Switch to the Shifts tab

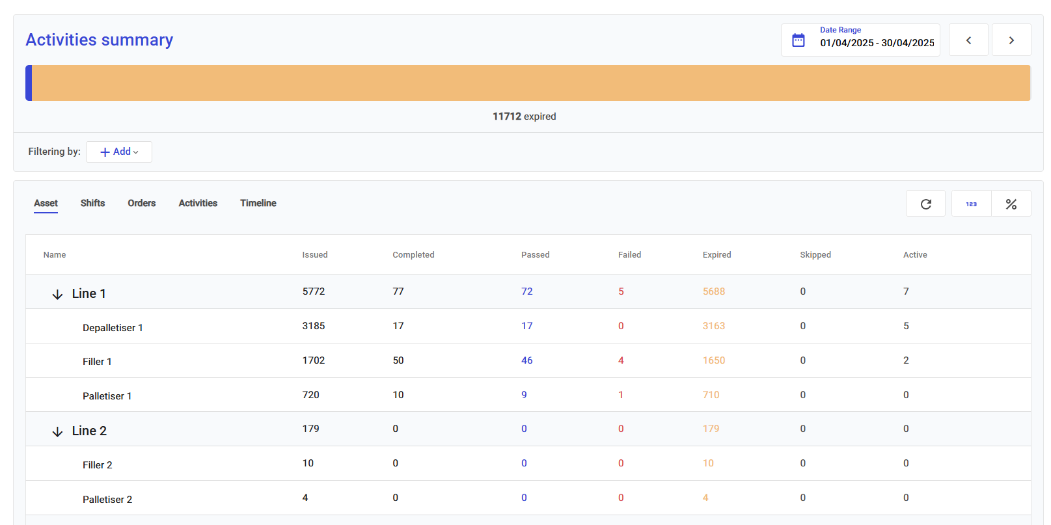pos(92,203)
